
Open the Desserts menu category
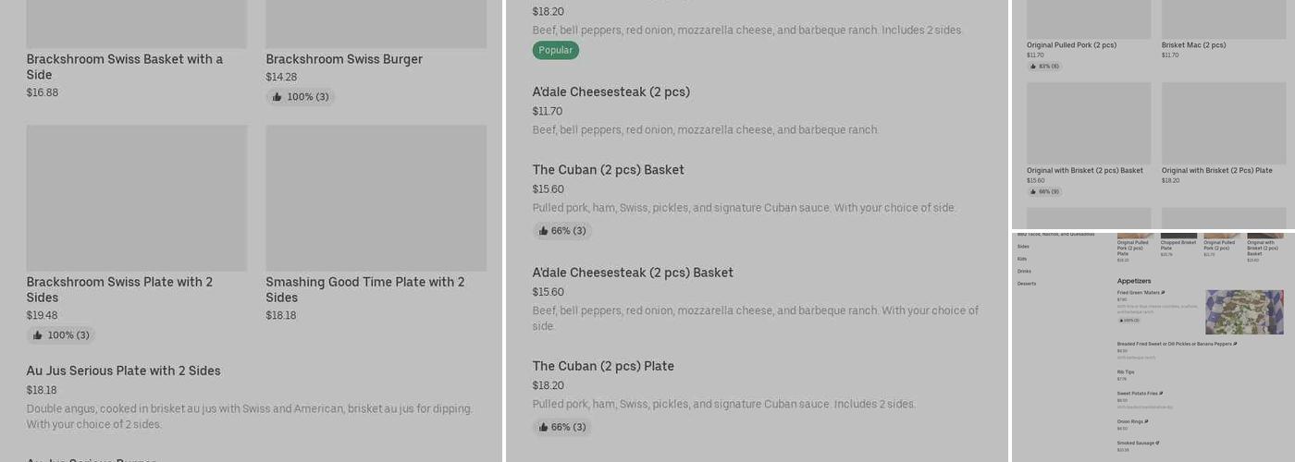click(x=1027, y=284)
